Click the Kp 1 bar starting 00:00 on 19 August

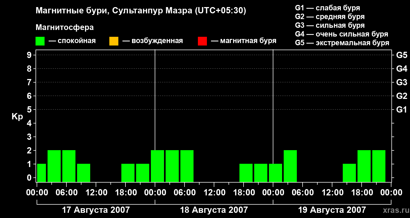point(276,173)
